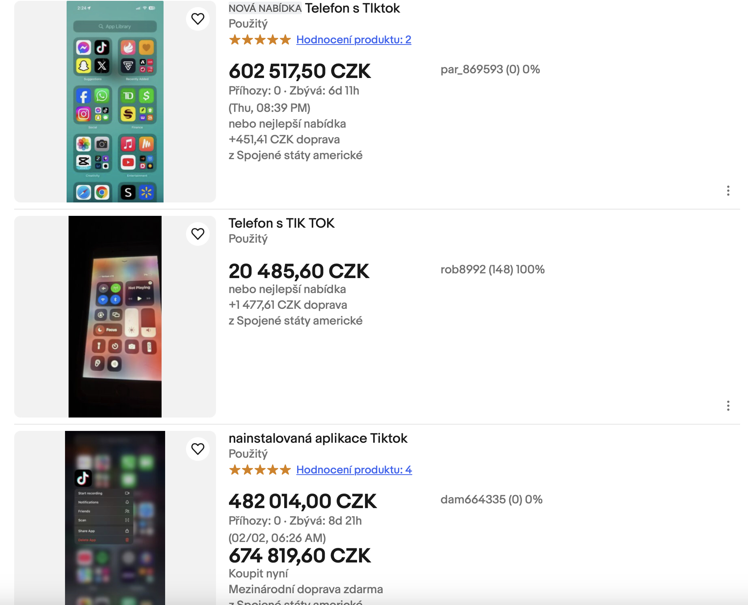
Task: Toggle watchlist heart on Telefon s TIK TOK listing
Action: [x=197, y=234]
